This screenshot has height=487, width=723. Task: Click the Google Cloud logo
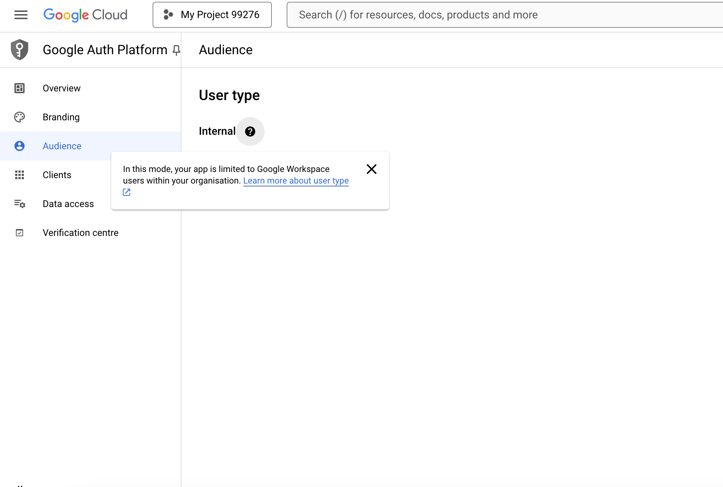click(x=85, y=15)
